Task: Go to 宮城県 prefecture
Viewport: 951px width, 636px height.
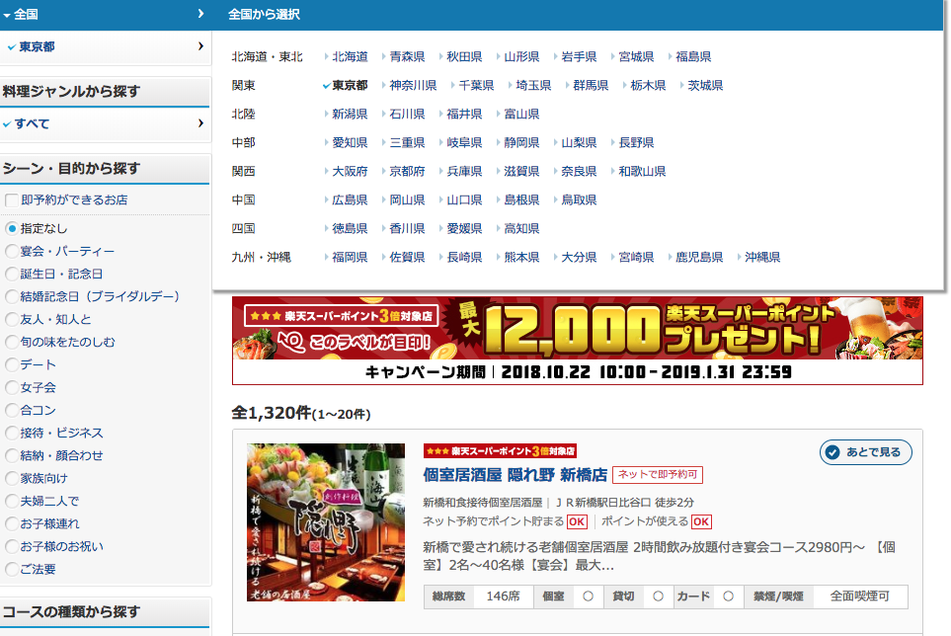Action: point(636,57)
